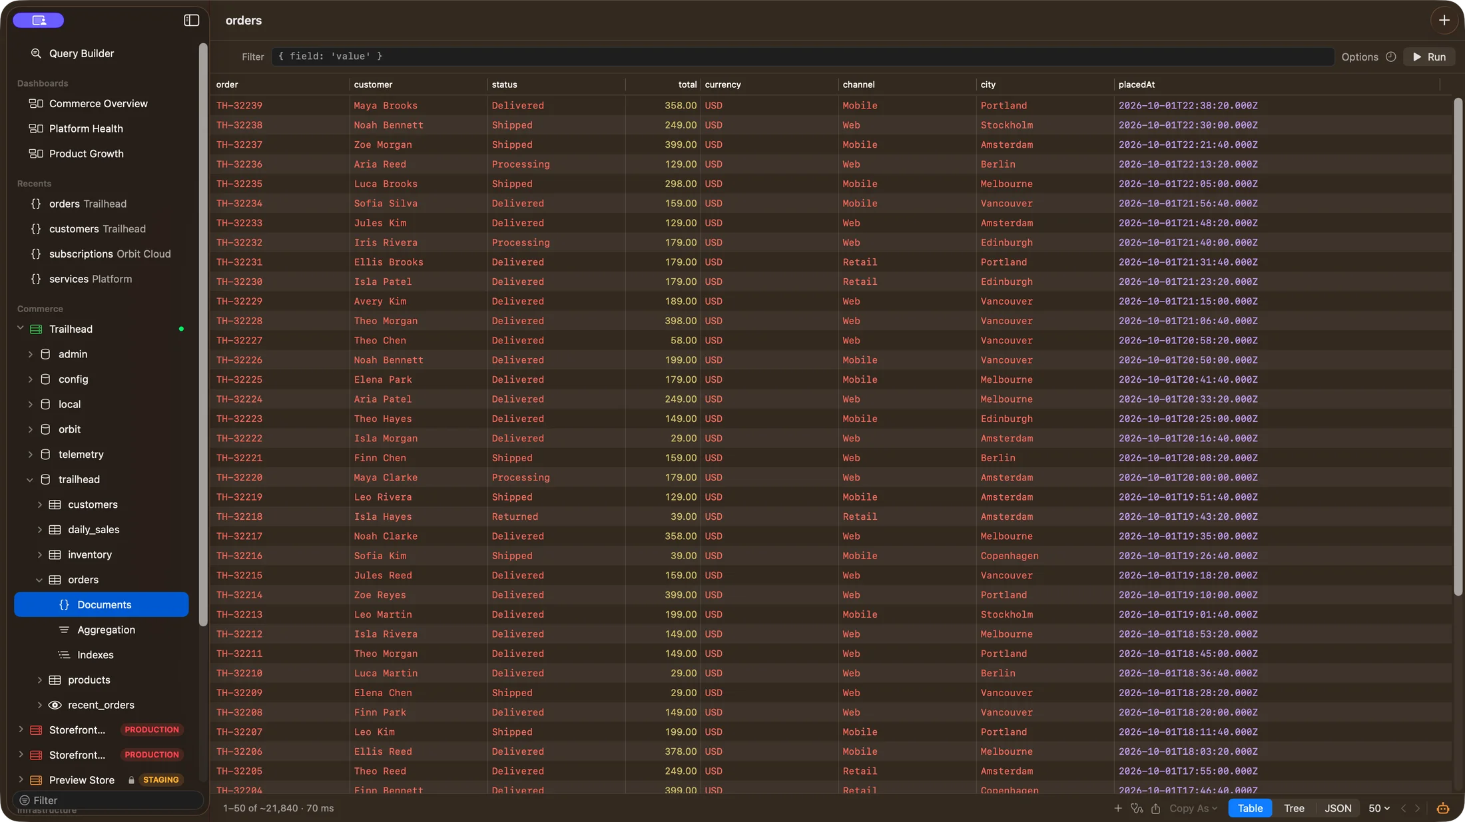
Task: Open recent customers Trailhead collection
Action: (97, 229)
